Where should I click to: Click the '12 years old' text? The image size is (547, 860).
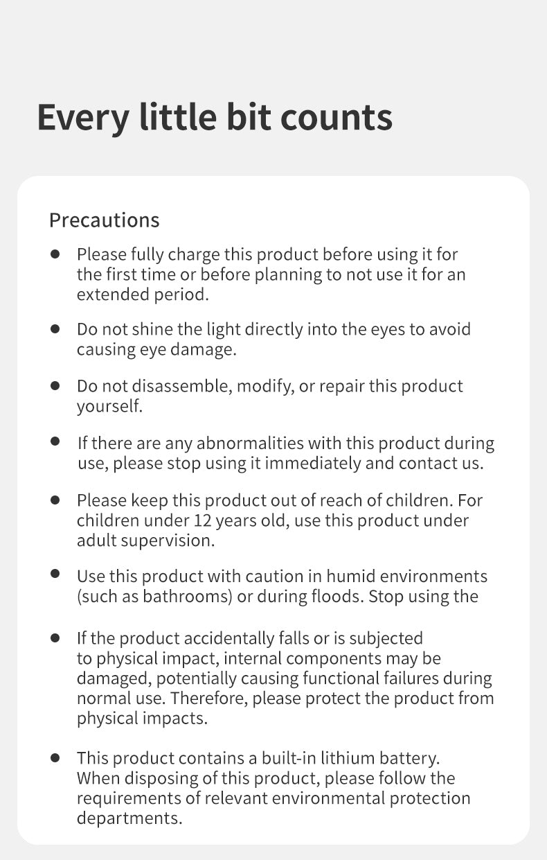(237, 520)
